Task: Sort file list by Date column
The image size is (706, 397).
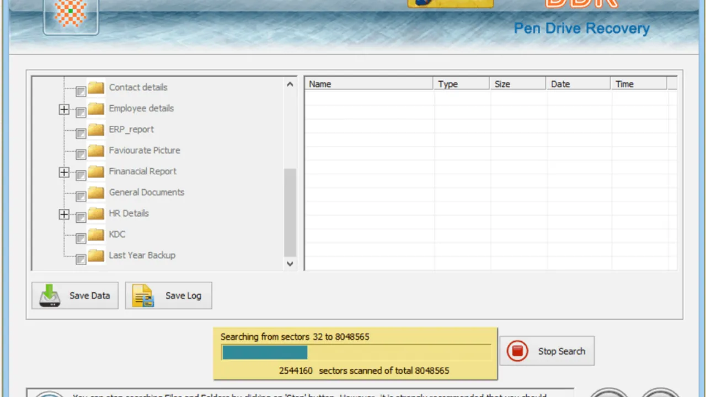Action: pos(578,84)
